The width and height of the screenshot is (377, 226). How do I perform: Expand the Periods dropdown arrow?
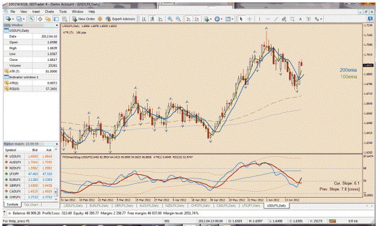coord(221,19)
